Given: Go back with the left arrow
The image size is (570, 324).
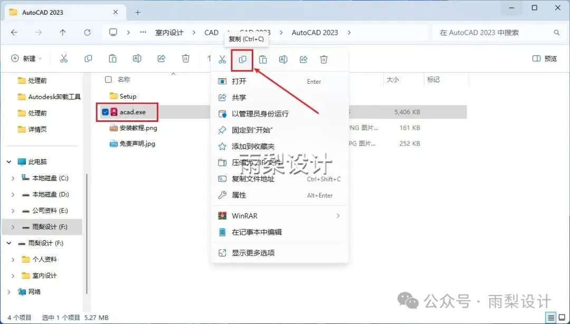Looking at the screenshot, I should click(14, 32).
